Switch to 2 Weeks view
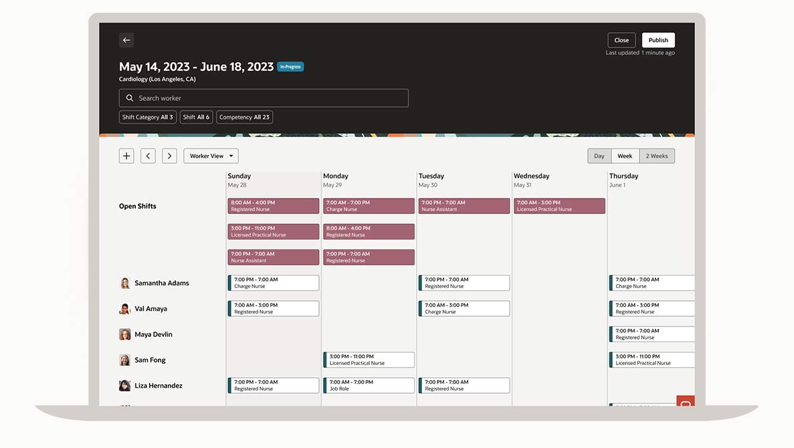The height and width of the screenshot is (448, 794). click(657, 156)
